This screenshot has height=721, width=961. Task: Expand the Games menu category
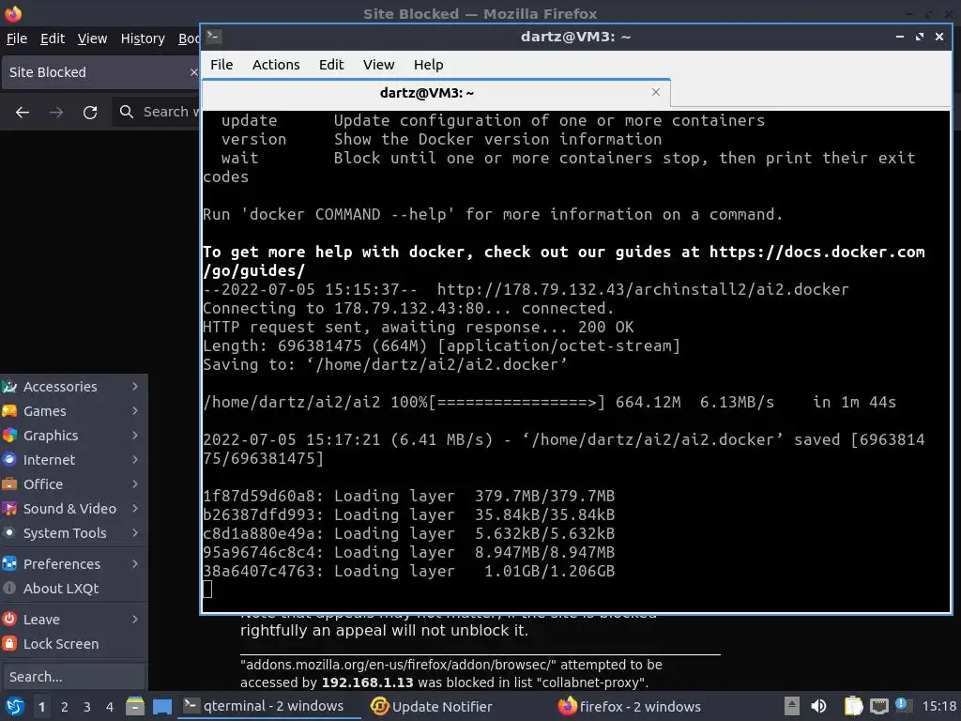click(73, 411)
